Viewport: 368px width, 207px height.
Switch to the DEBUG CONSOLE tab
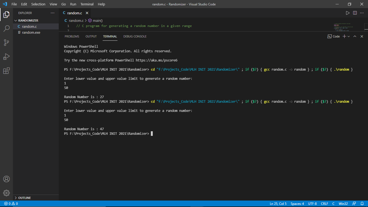pos(135,36)
